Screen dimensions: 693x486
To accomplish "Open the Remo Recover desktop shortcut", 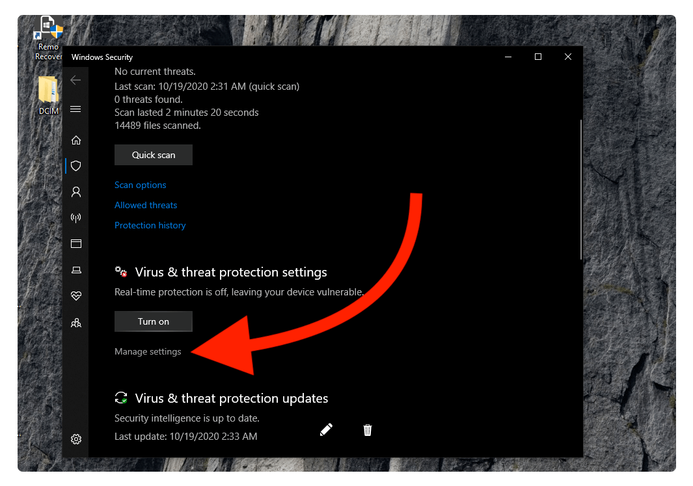I will [x=49, y=38].
